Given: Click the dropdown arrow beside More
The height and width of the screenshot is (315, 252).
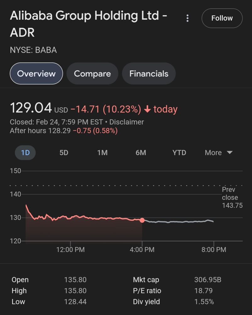Looking at the screenshot, I should [x=230, y=152].
